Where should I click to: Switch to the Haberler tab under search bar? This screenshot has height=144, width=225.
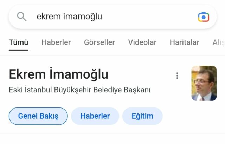pos(56,42)
